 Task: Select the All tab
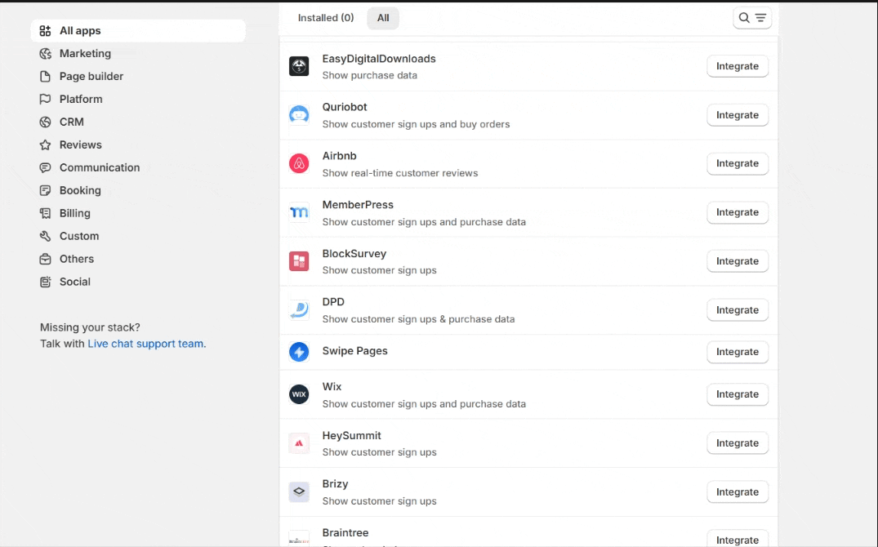pyautogui.click(x=383, y=18)
